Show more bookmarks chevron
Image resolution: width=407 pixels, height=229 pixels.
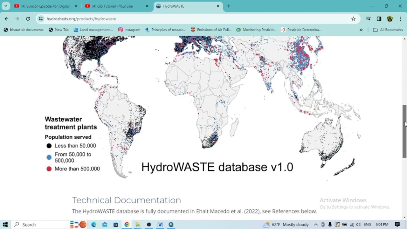tap(361, 30)
